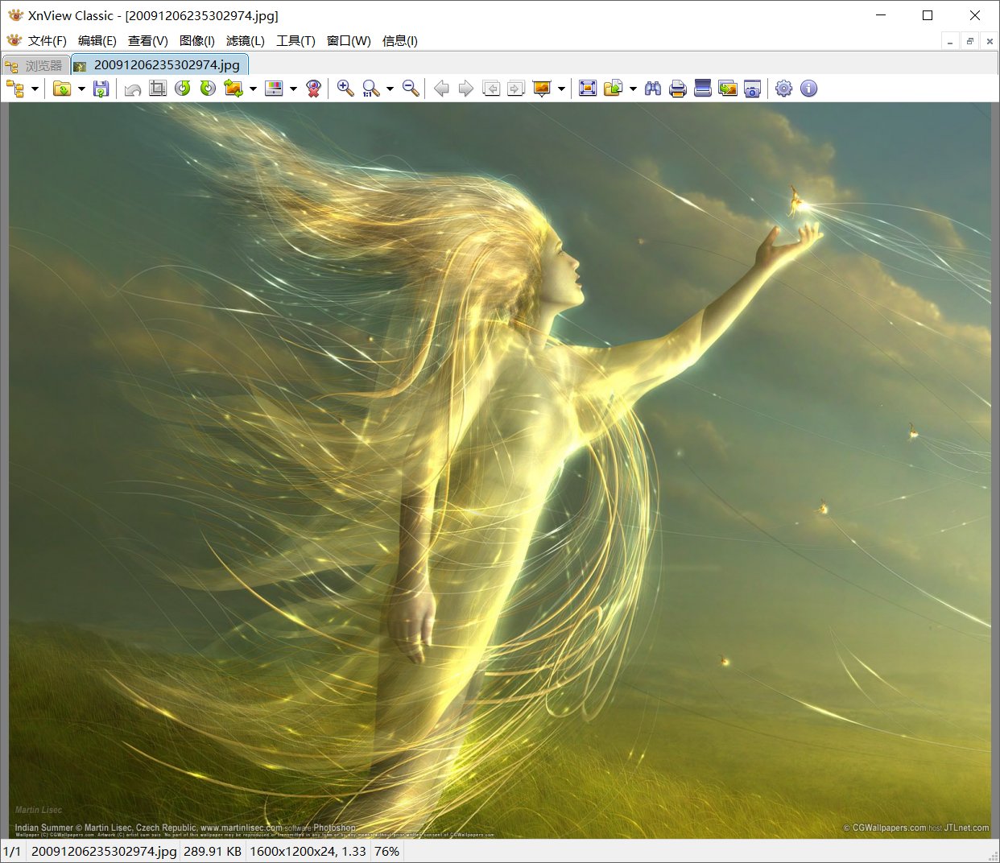
Task: Restore the inner document window
Action: coord(970,41)
